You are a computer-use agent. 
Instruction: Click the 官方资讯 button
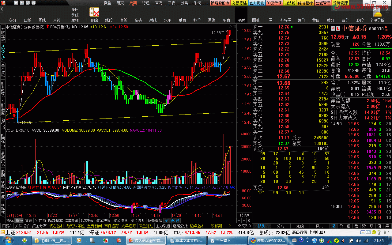257,3
